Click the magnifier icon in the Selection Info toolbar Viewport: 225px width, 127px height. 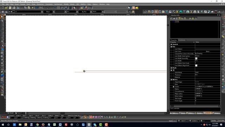tap(195, 18)
